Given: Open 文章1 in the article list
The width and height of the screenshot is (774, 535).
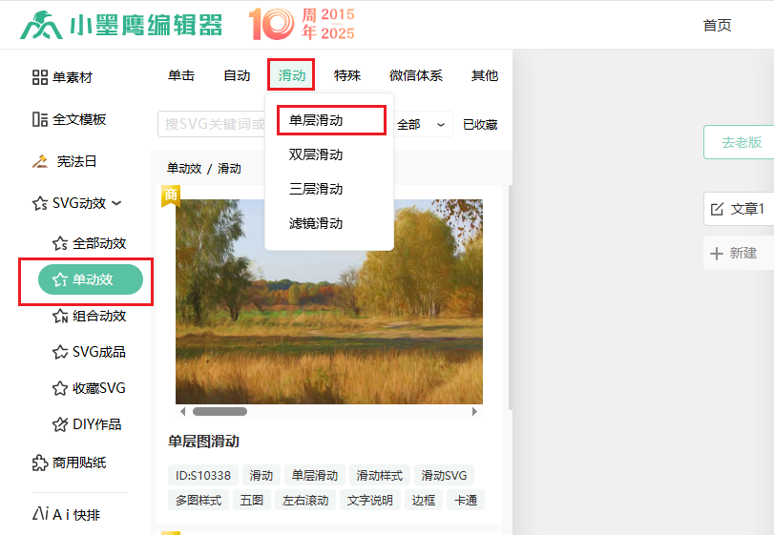Looking at the screenshot, I should pos(739,209).
